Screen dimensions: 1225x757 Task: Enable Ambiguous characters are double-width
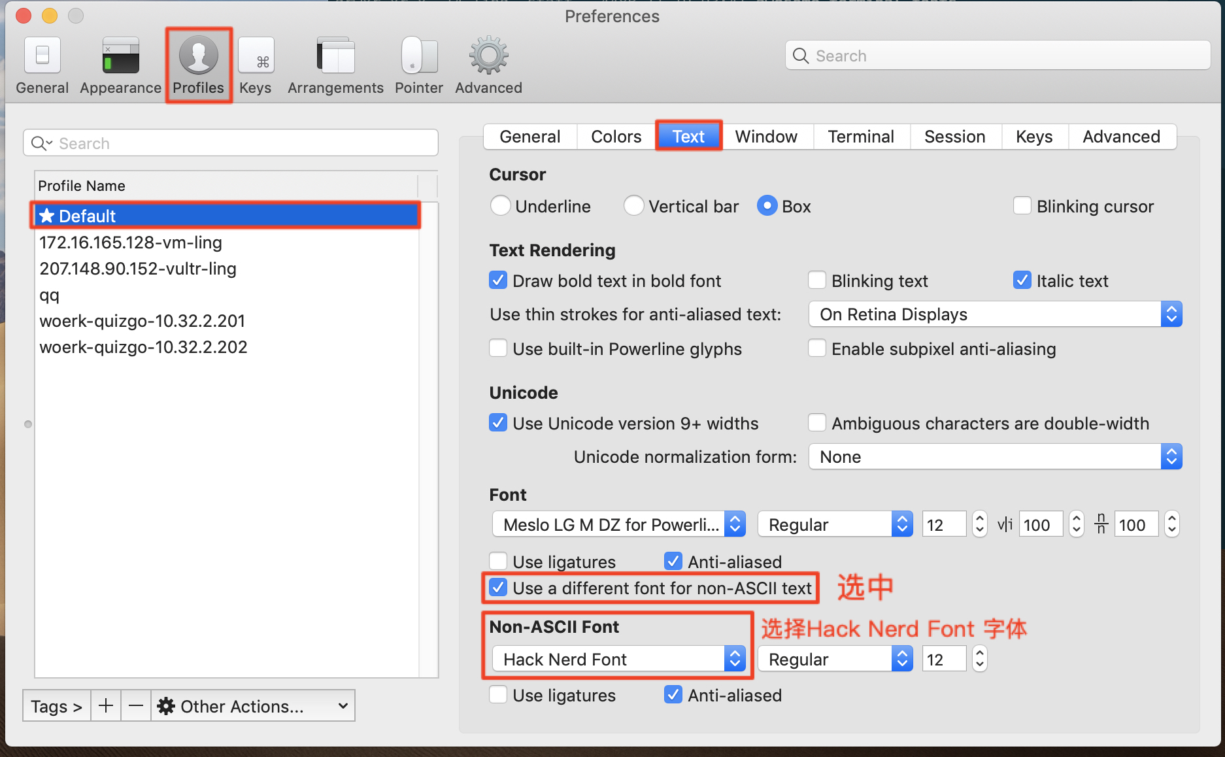tap(817, 423)
